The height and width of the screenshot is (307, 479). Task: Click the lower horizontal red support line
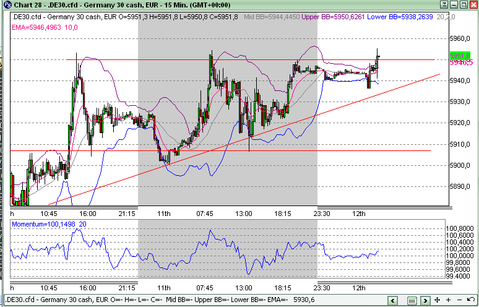tap(220, 150)
